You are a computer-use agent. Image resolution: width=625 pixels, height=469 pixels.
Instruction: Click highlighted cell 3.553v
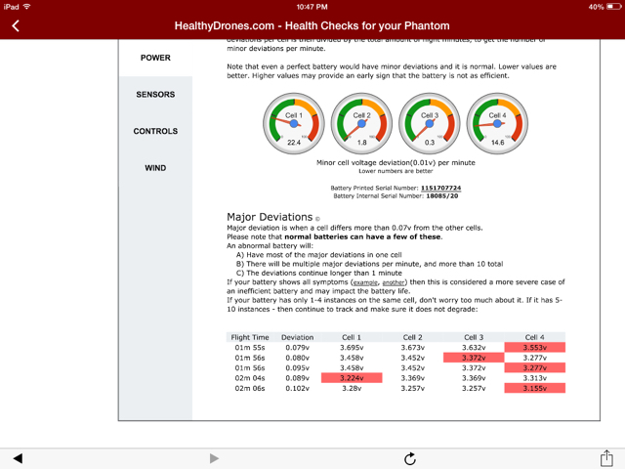click(534, 348)
